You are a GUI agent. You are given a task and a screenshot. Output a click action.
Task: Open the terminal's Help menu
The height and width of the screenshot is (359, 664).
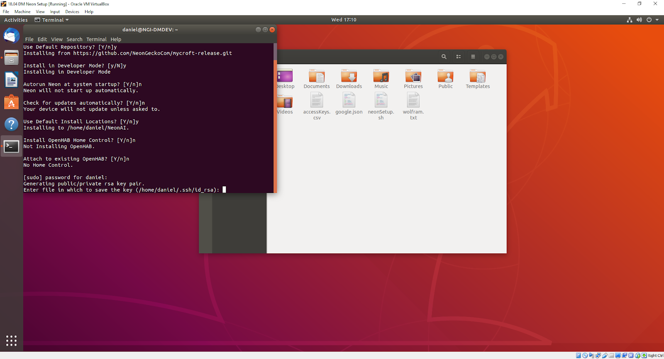coord(116,39)
